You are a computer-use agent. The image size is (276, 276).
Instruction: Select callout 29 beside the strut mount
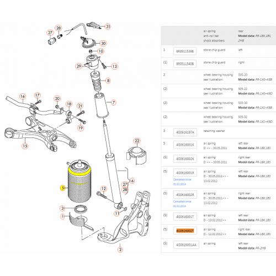pyautogui.click(x=79, y=66)
